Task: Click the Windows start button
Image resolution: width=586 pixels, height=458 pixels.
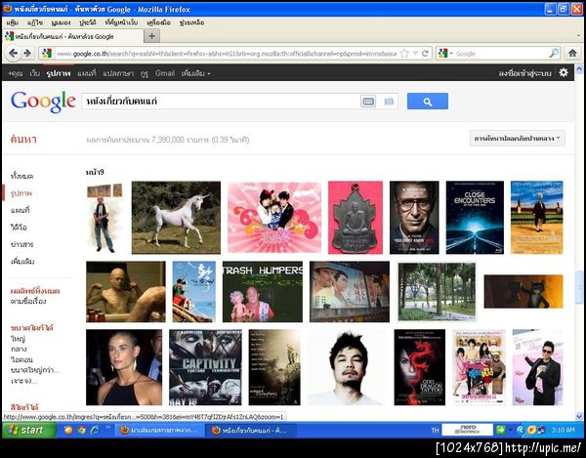Action: 29,430
